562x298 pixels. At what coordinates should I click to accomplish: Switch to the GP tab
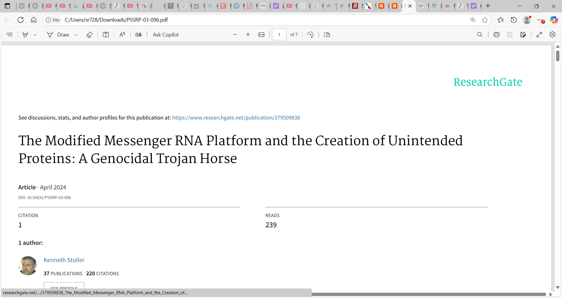coord(421,6)
